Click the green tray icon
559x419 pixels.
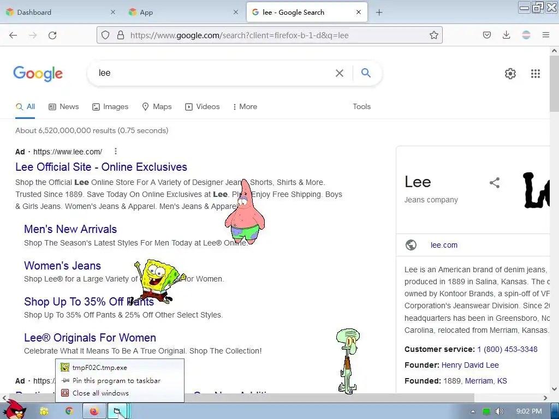tap(486, 411)
